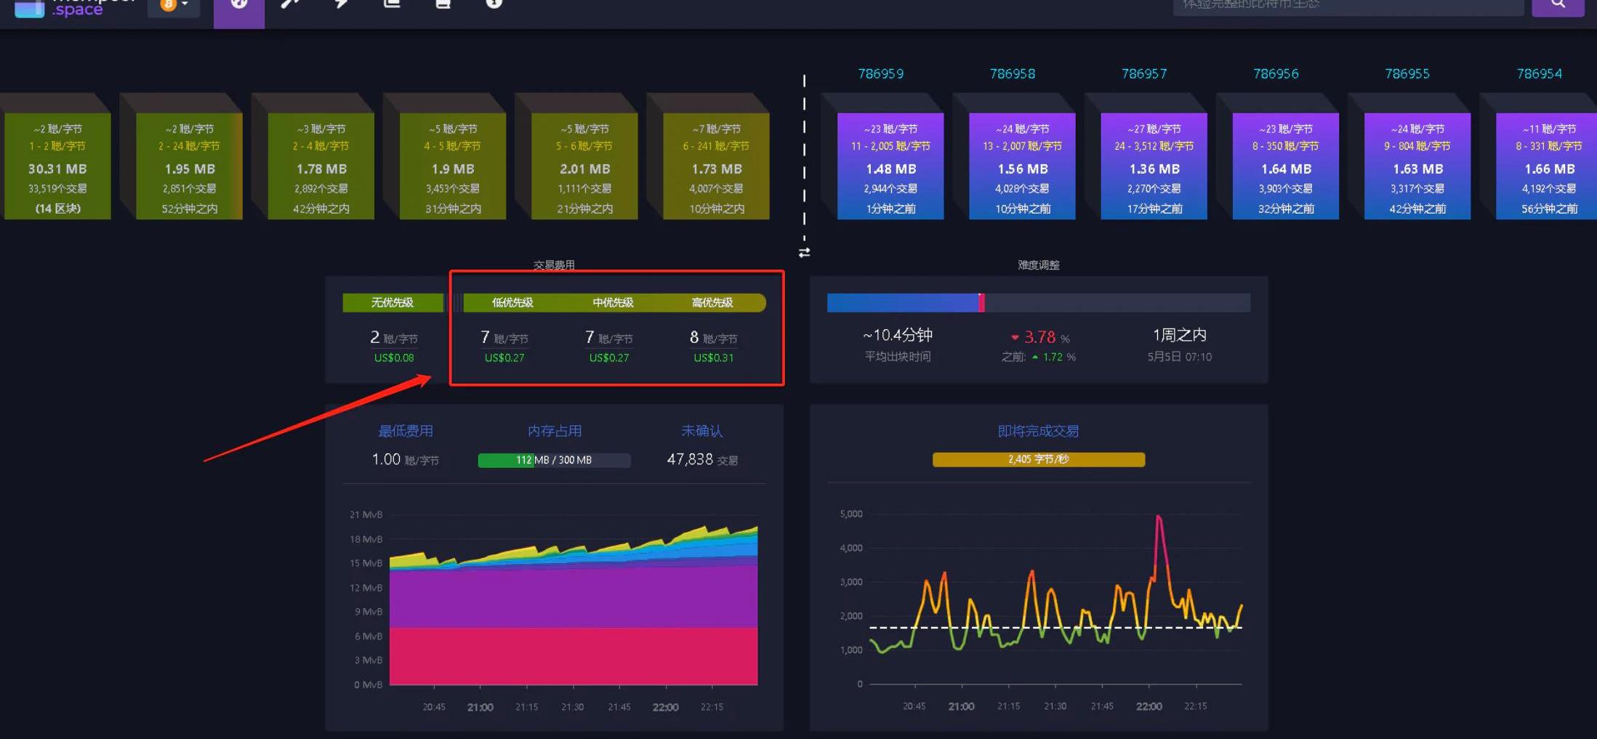Select mined block showing 1.36 MB
This screenshot has height=739, width=1597.
pos(1154,166)
